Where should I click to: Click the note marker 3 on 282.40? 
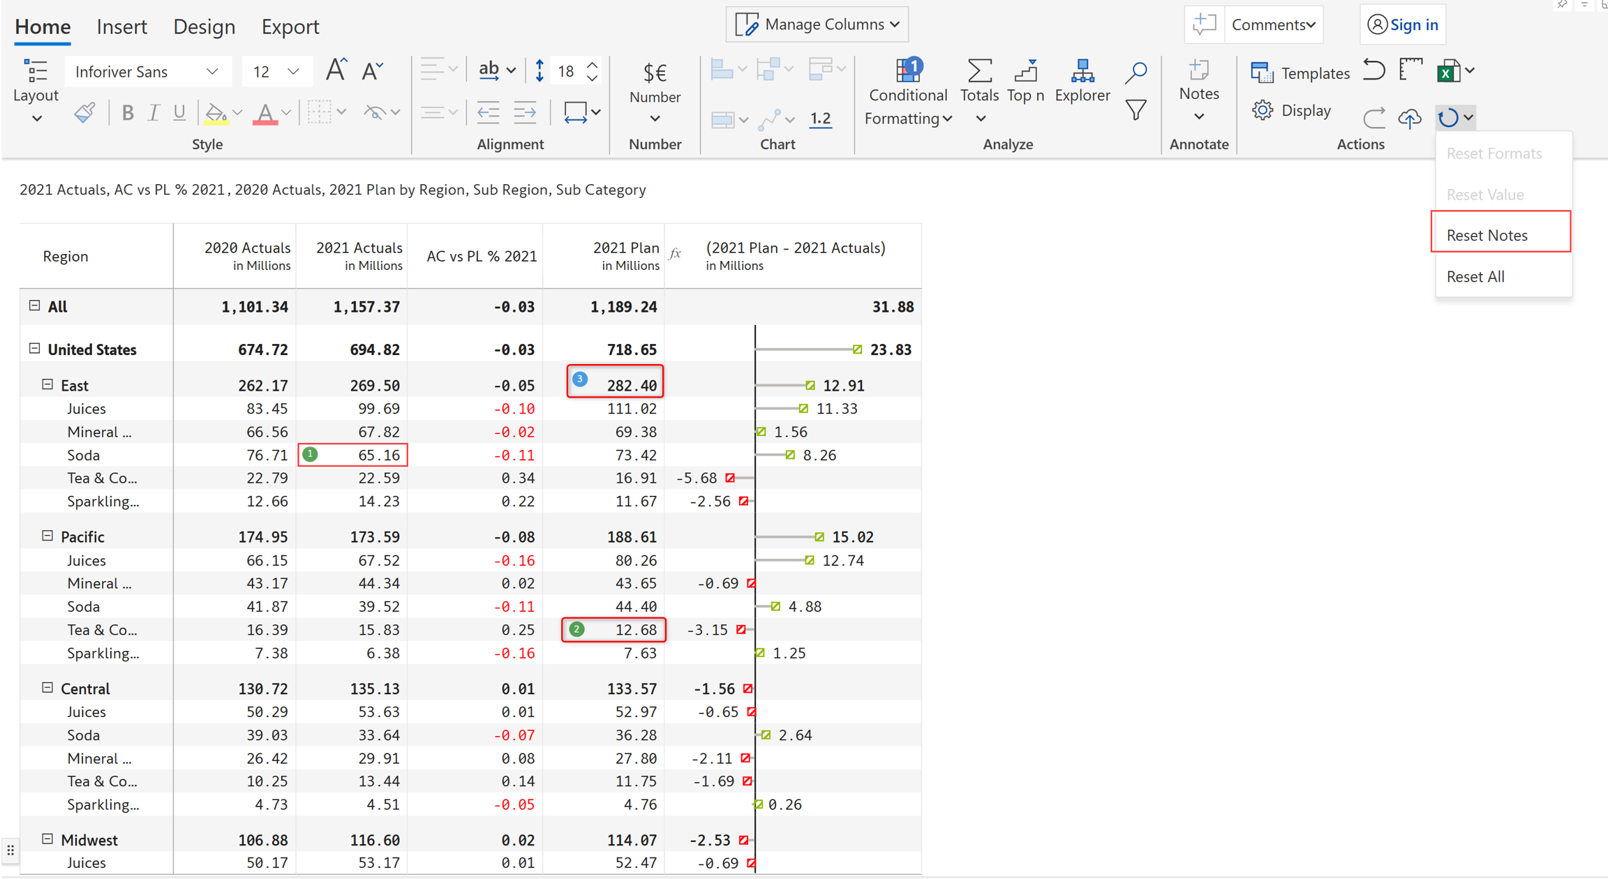pos(579,379)
